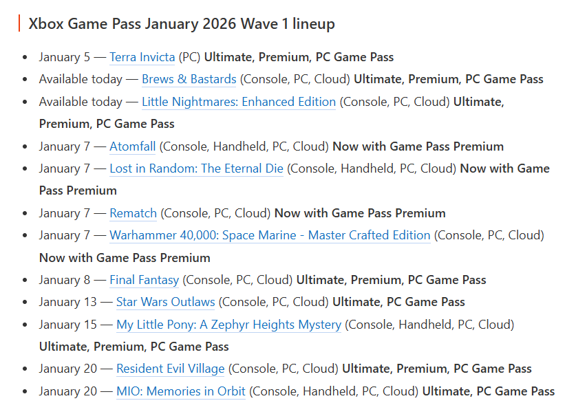Open the Star Wars Outlaws link
576x414 pixels.
click(x=165, y=302)
